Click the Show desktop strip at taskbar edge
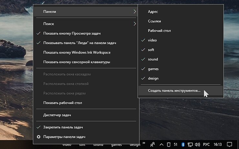Viewport: 239px width, 149px height. click(x=238, y=144)
